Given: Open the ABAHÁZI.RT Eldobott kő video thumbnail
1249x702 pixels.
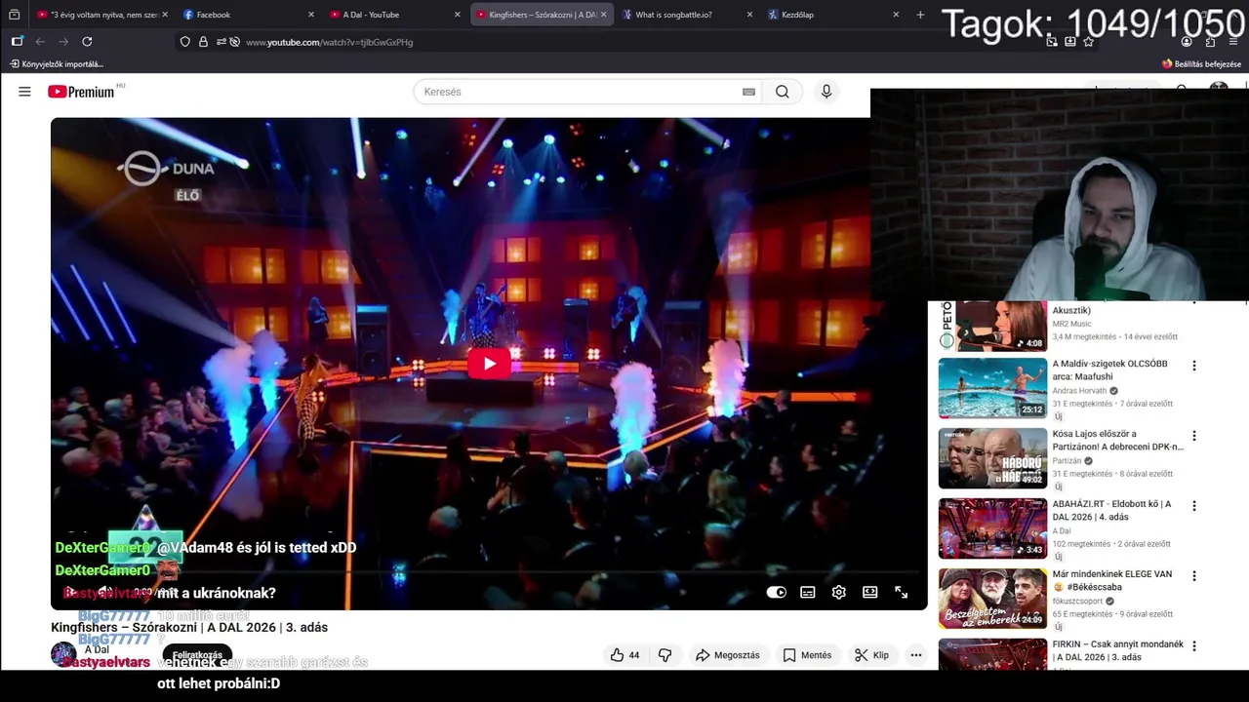Looking at the screenshot, I should pos(992,528).
